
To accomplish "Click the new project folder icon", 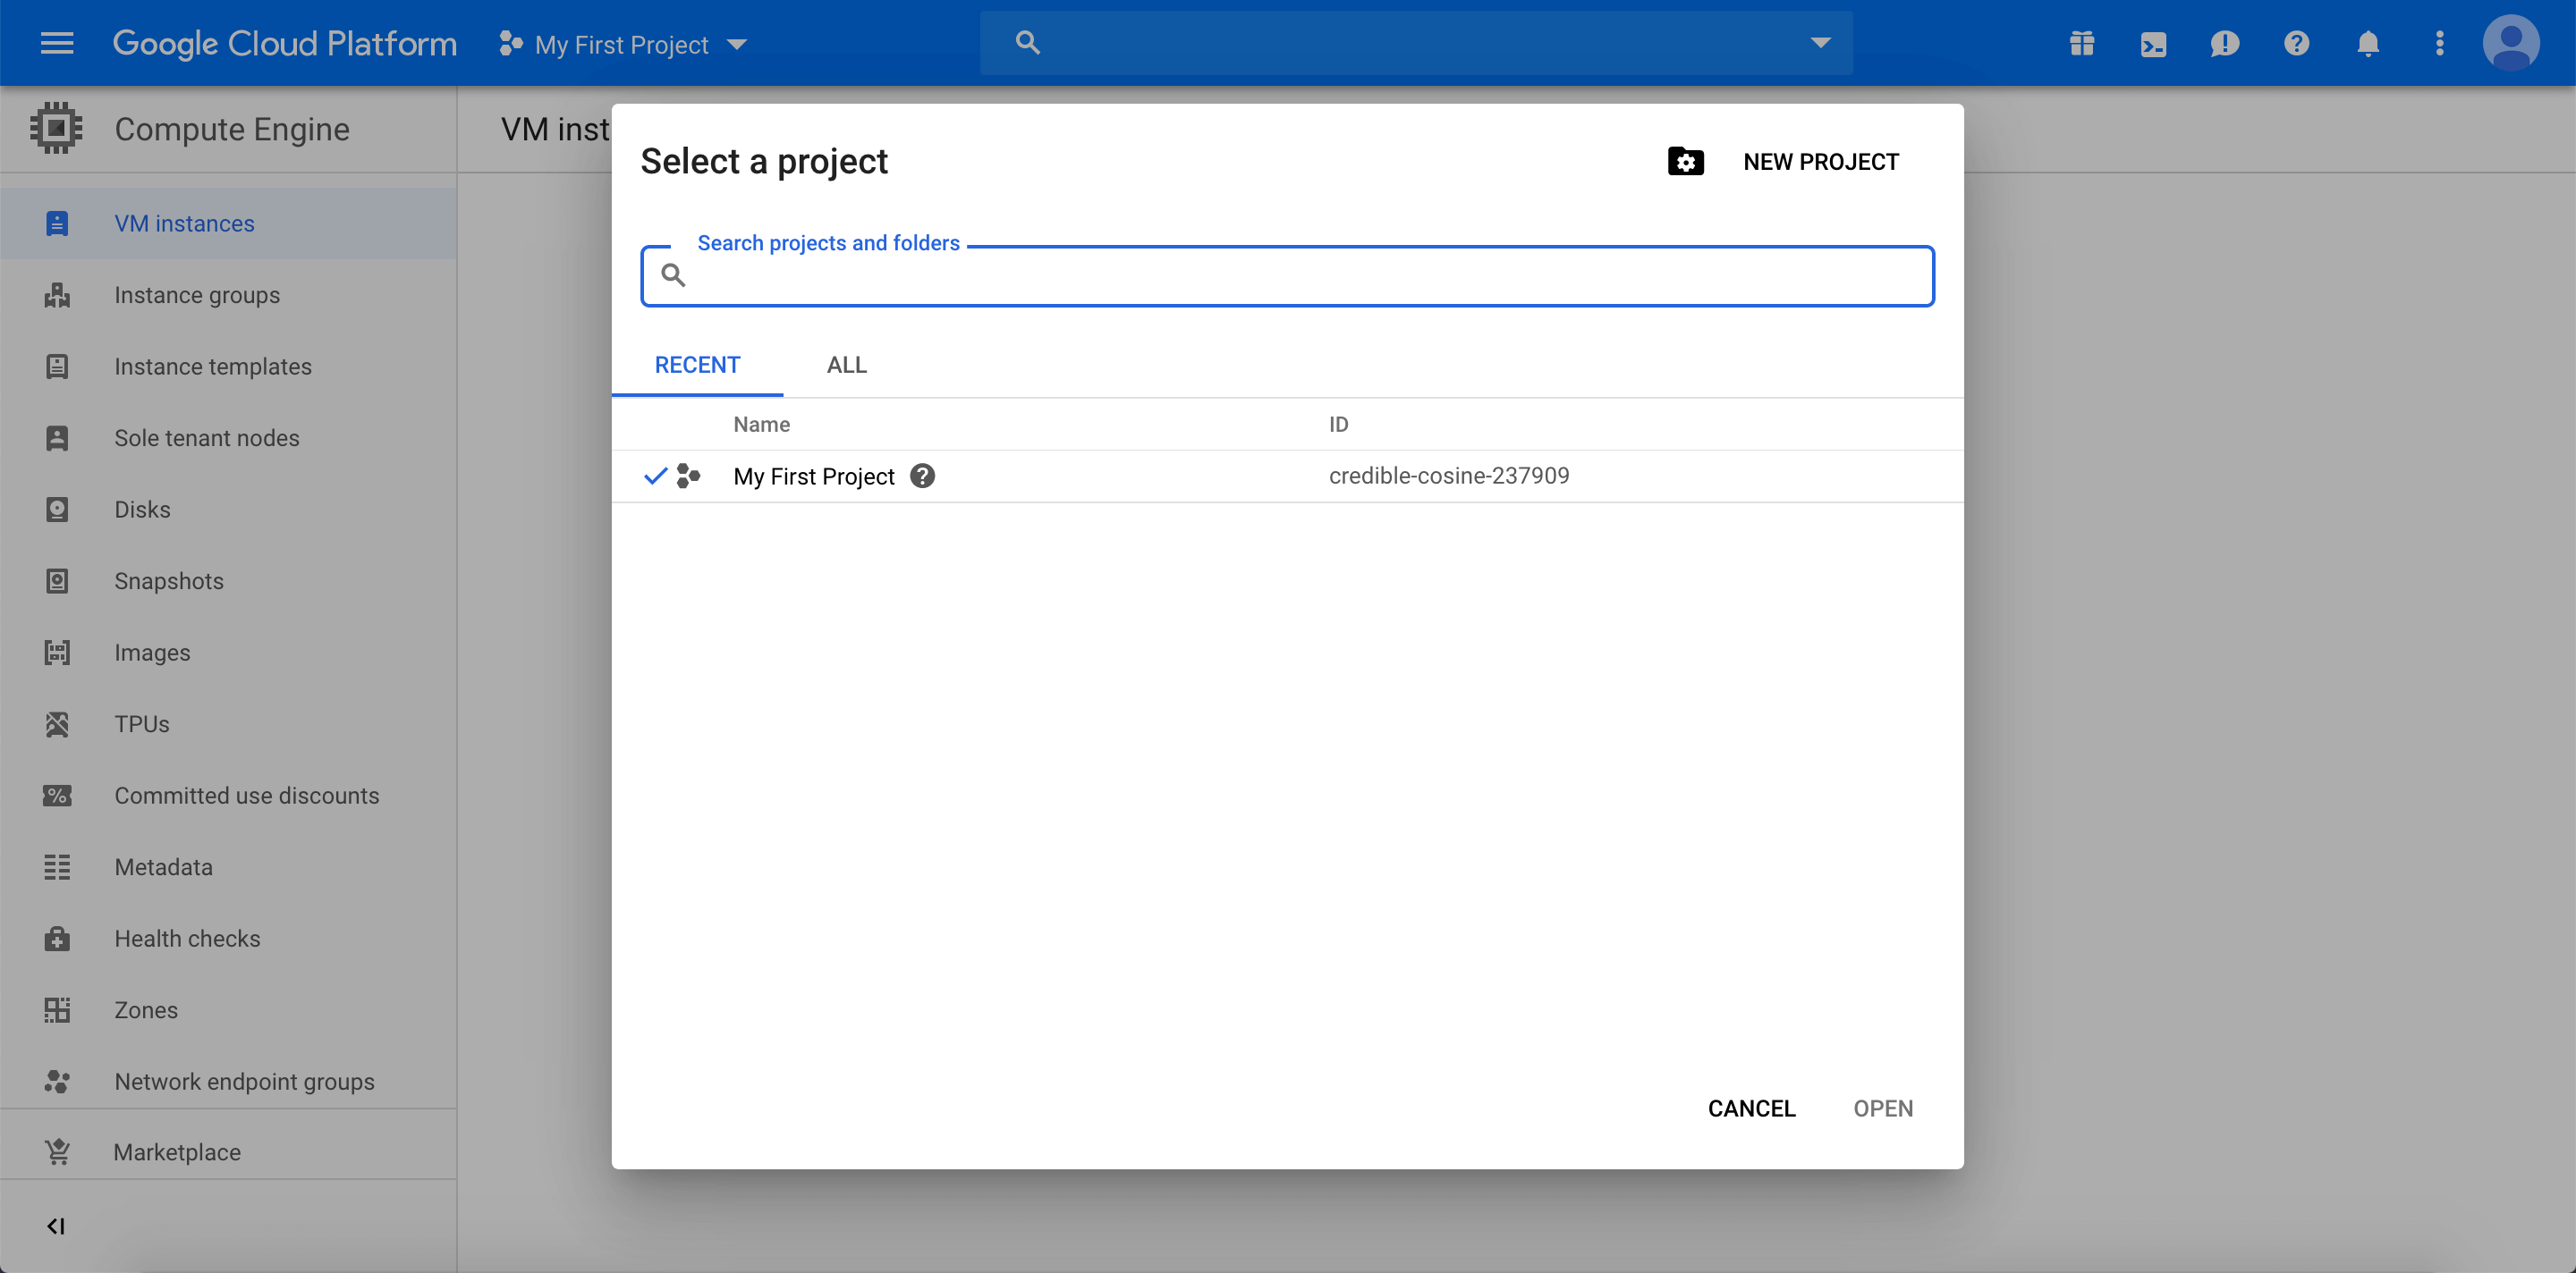I will [x=1685, y=161].
